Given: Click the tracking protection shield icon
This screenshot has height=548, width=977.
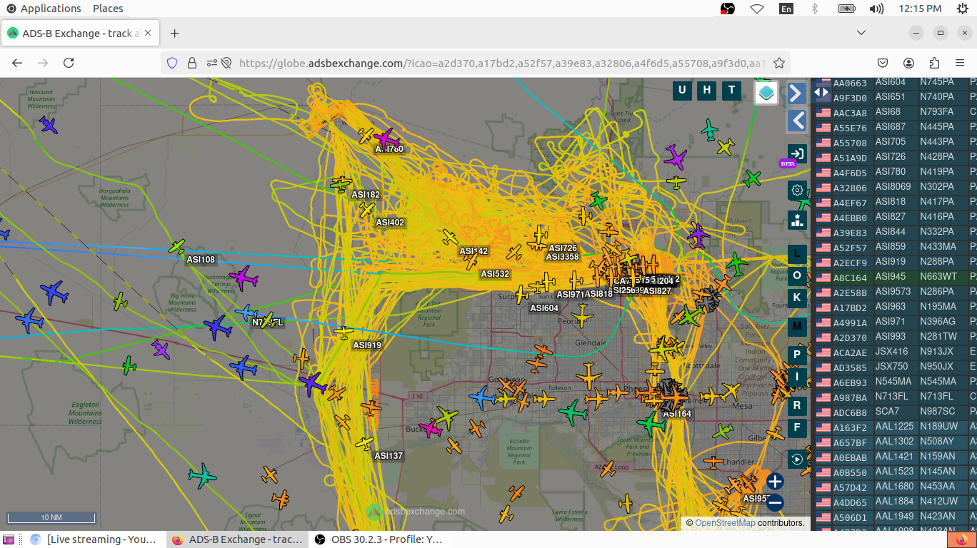Looking at the screenshot, I should click(x=171, y=63).
